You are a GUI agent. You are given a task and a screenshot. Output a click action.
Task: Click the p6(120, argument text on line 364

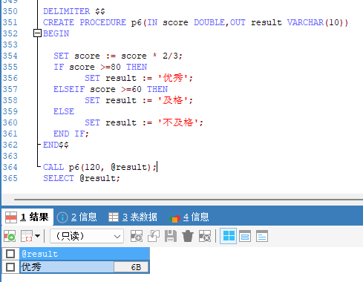86,167
